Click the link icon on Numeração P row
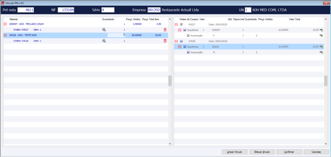The width and height of the screenshot is (331, 157). [x=321, y=35]
